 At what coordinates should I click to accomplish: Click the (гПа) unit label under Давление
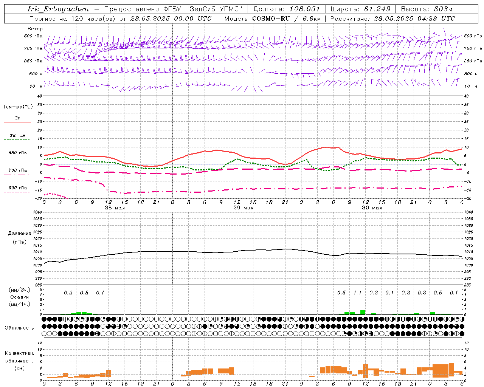20,242
